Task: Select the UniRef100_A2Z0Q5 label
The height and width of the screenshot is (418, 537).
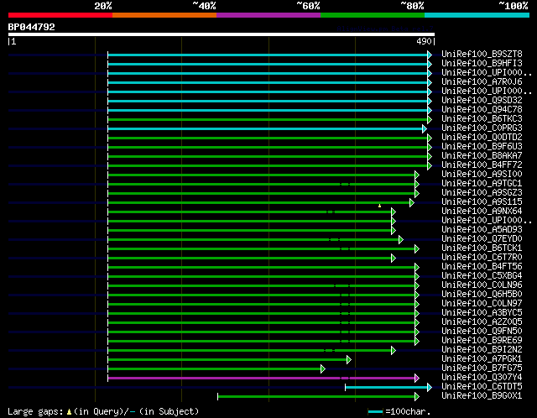Action: pos(482,322)
